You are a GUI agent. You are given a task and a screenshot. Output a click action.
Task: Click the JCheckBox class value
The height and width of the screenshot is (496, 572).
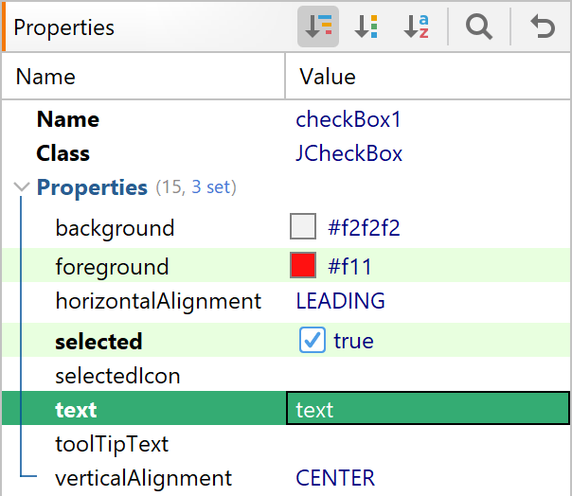coord(349,153)
